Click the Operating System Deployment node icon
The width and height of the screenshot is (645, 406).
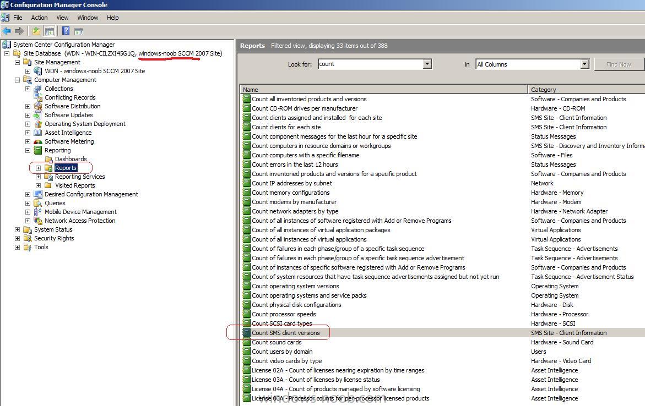pos(38,124)
